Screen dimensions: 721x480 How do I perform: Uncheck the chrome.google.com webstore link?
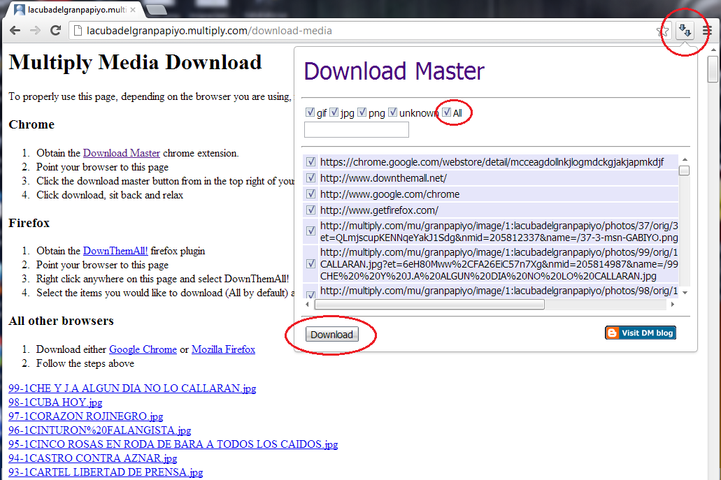(310, 161)
